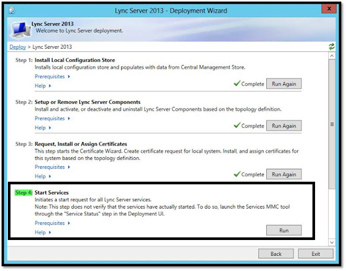Click the 'Lync Server 2013' breadcrumb text
Image resolution: width=346 pixels, height=271 pixels.
coord(52,47)
